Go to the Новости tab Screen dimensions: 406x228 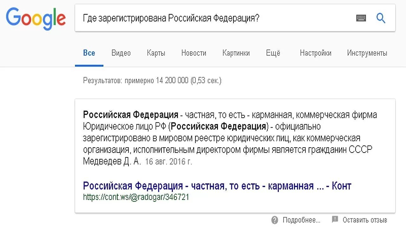point(194,53)
